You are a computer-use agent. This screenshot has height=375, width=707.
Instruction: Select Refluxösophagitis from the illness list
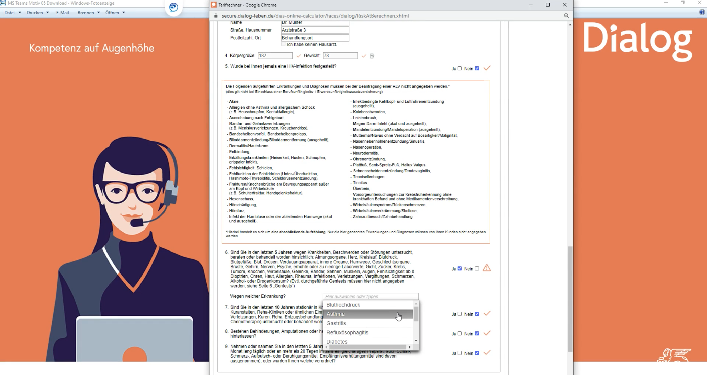(x=368, y=332)
